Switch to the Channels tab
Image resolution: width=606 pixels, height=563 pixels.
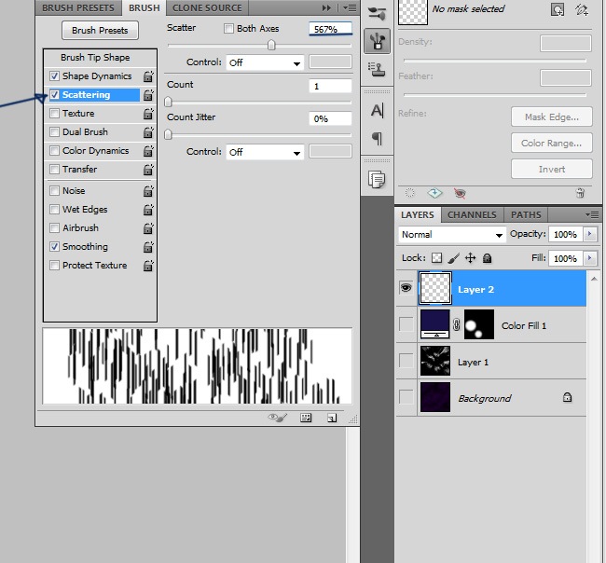(472, 214)
